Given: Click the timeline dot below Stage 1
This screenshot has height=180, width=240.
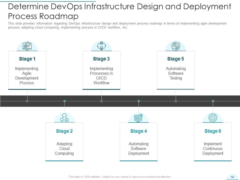Looking at the screenshot, I should pos(27,101).
